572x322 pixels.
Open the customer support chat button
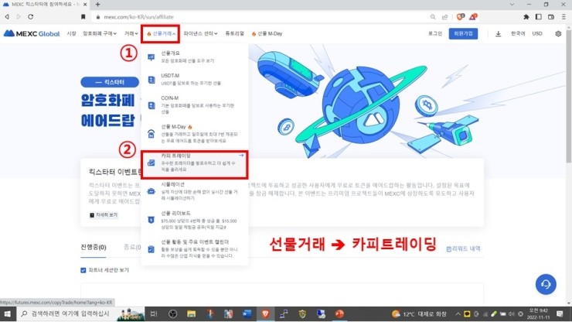coord(546,284)
